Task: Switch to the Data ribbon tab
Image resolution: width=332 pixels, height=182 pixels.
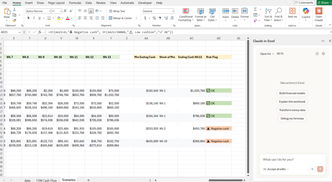Action: (x=89, y=3)
